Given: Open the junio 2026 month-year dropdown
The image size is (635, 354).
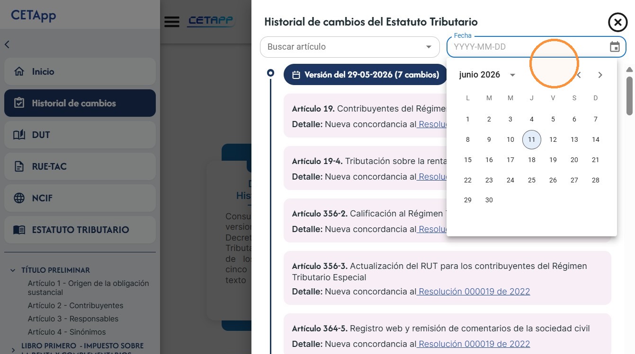Looking at the screenshot, I should click(512, 75).
